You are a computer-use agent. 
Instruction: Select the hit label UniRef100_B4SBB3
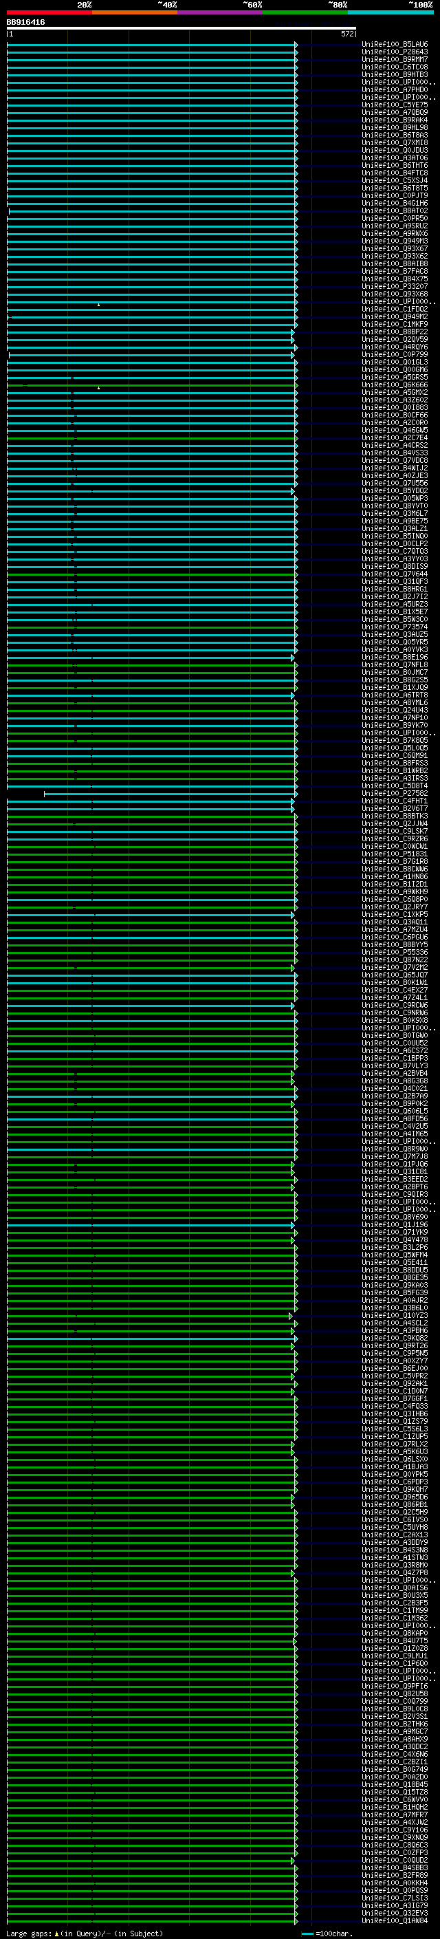tap(395, 1867)
